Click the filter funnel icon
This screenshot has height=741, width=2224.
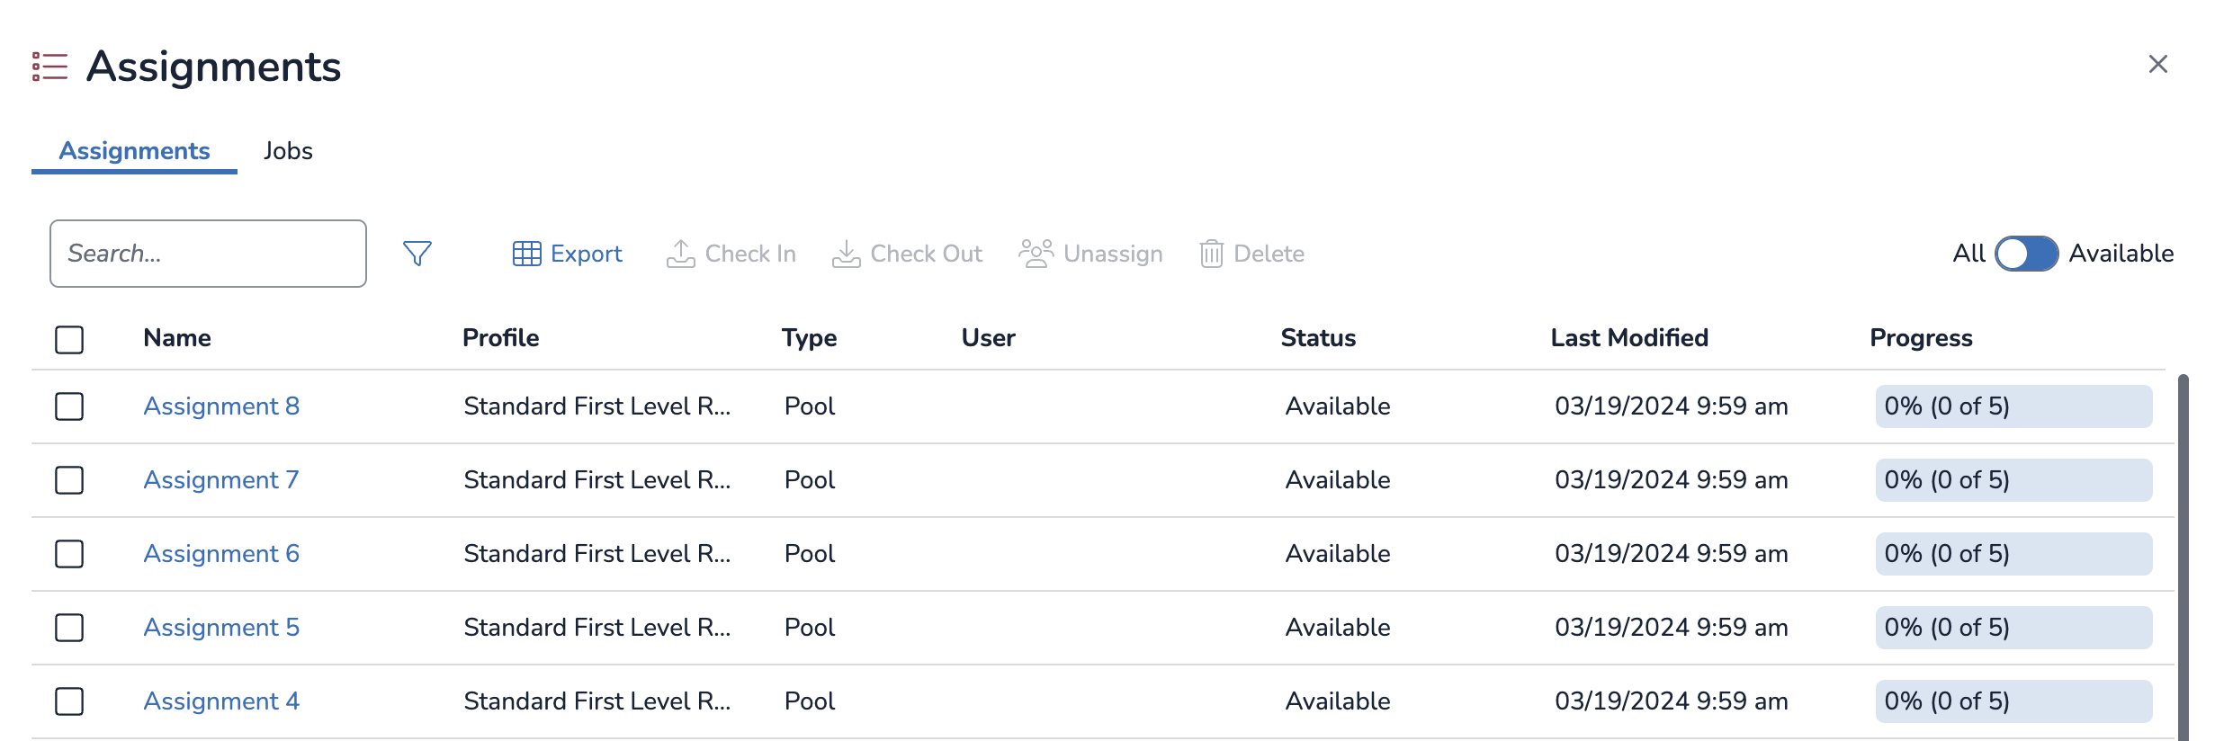click(417, 254)
